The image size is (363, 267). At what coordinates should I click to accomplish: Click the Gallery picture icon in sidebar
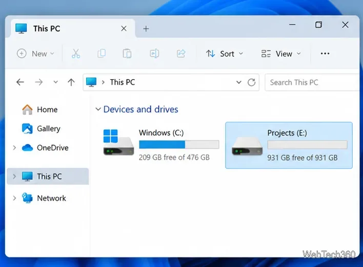(27, 129)
